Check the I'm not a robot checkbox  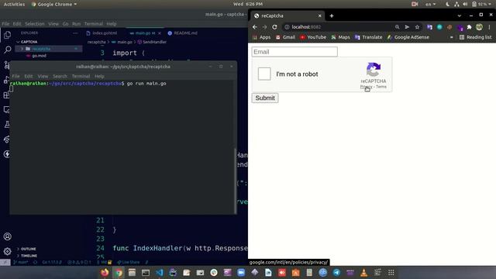(264, 74)
